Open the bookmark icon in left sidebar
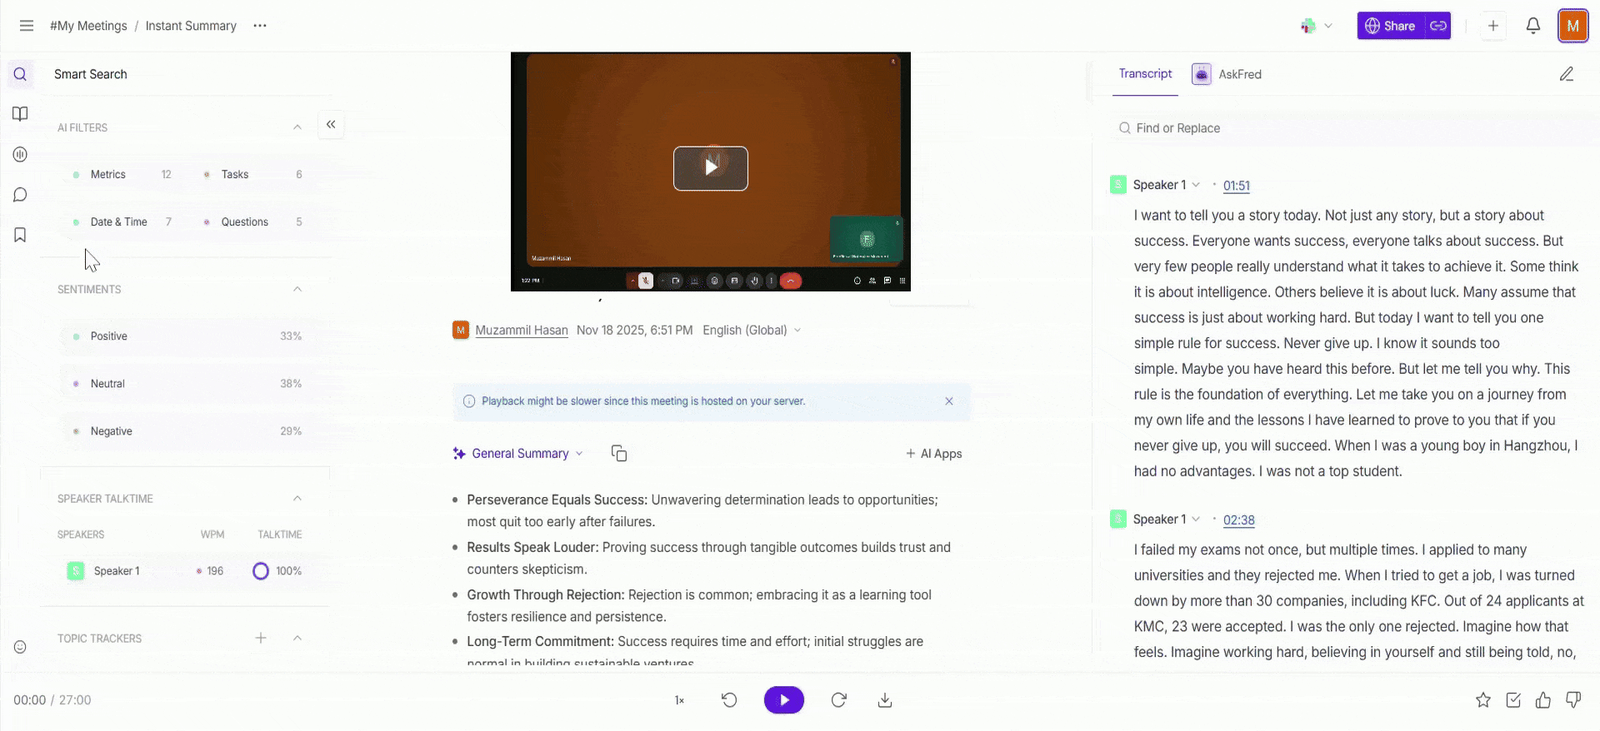Viewport: 1600px width, 731px height. click(x=21, y=235)
